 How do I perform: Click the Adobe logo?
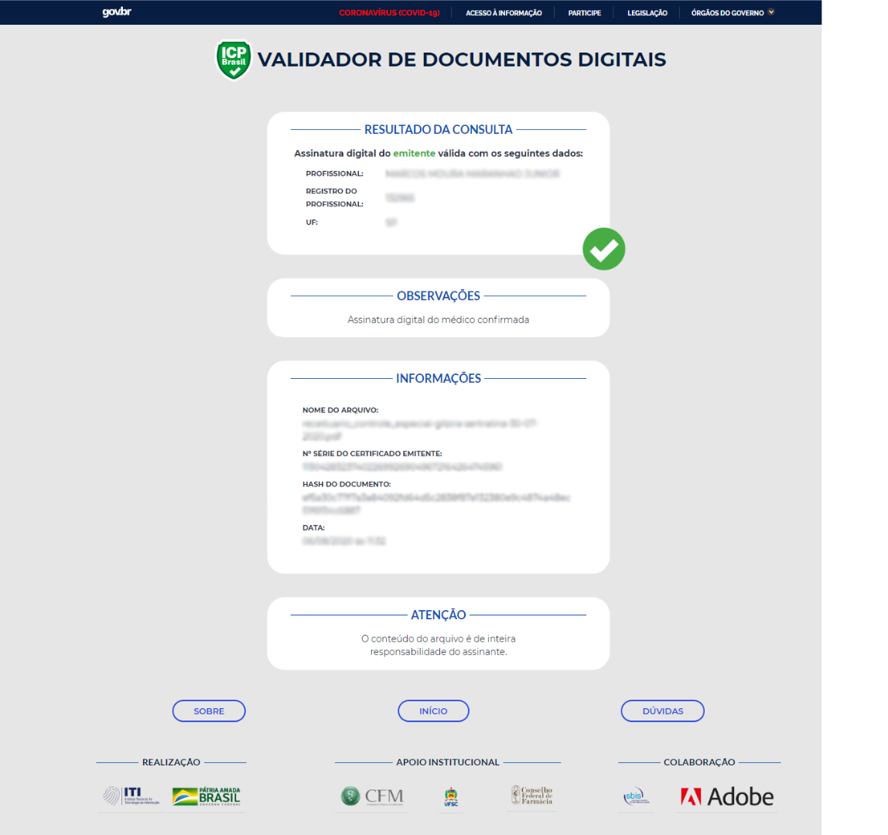click(x=726, y=796)
